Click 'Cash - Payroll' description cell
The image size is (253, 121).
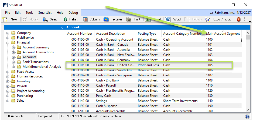[106, 86]
